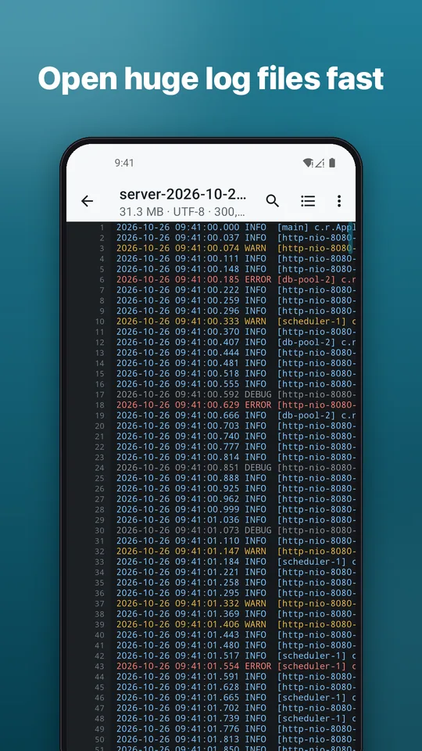Tap the scrollbar thumb at top right
The width and height of the screenshot is (422, 751).
350,238
